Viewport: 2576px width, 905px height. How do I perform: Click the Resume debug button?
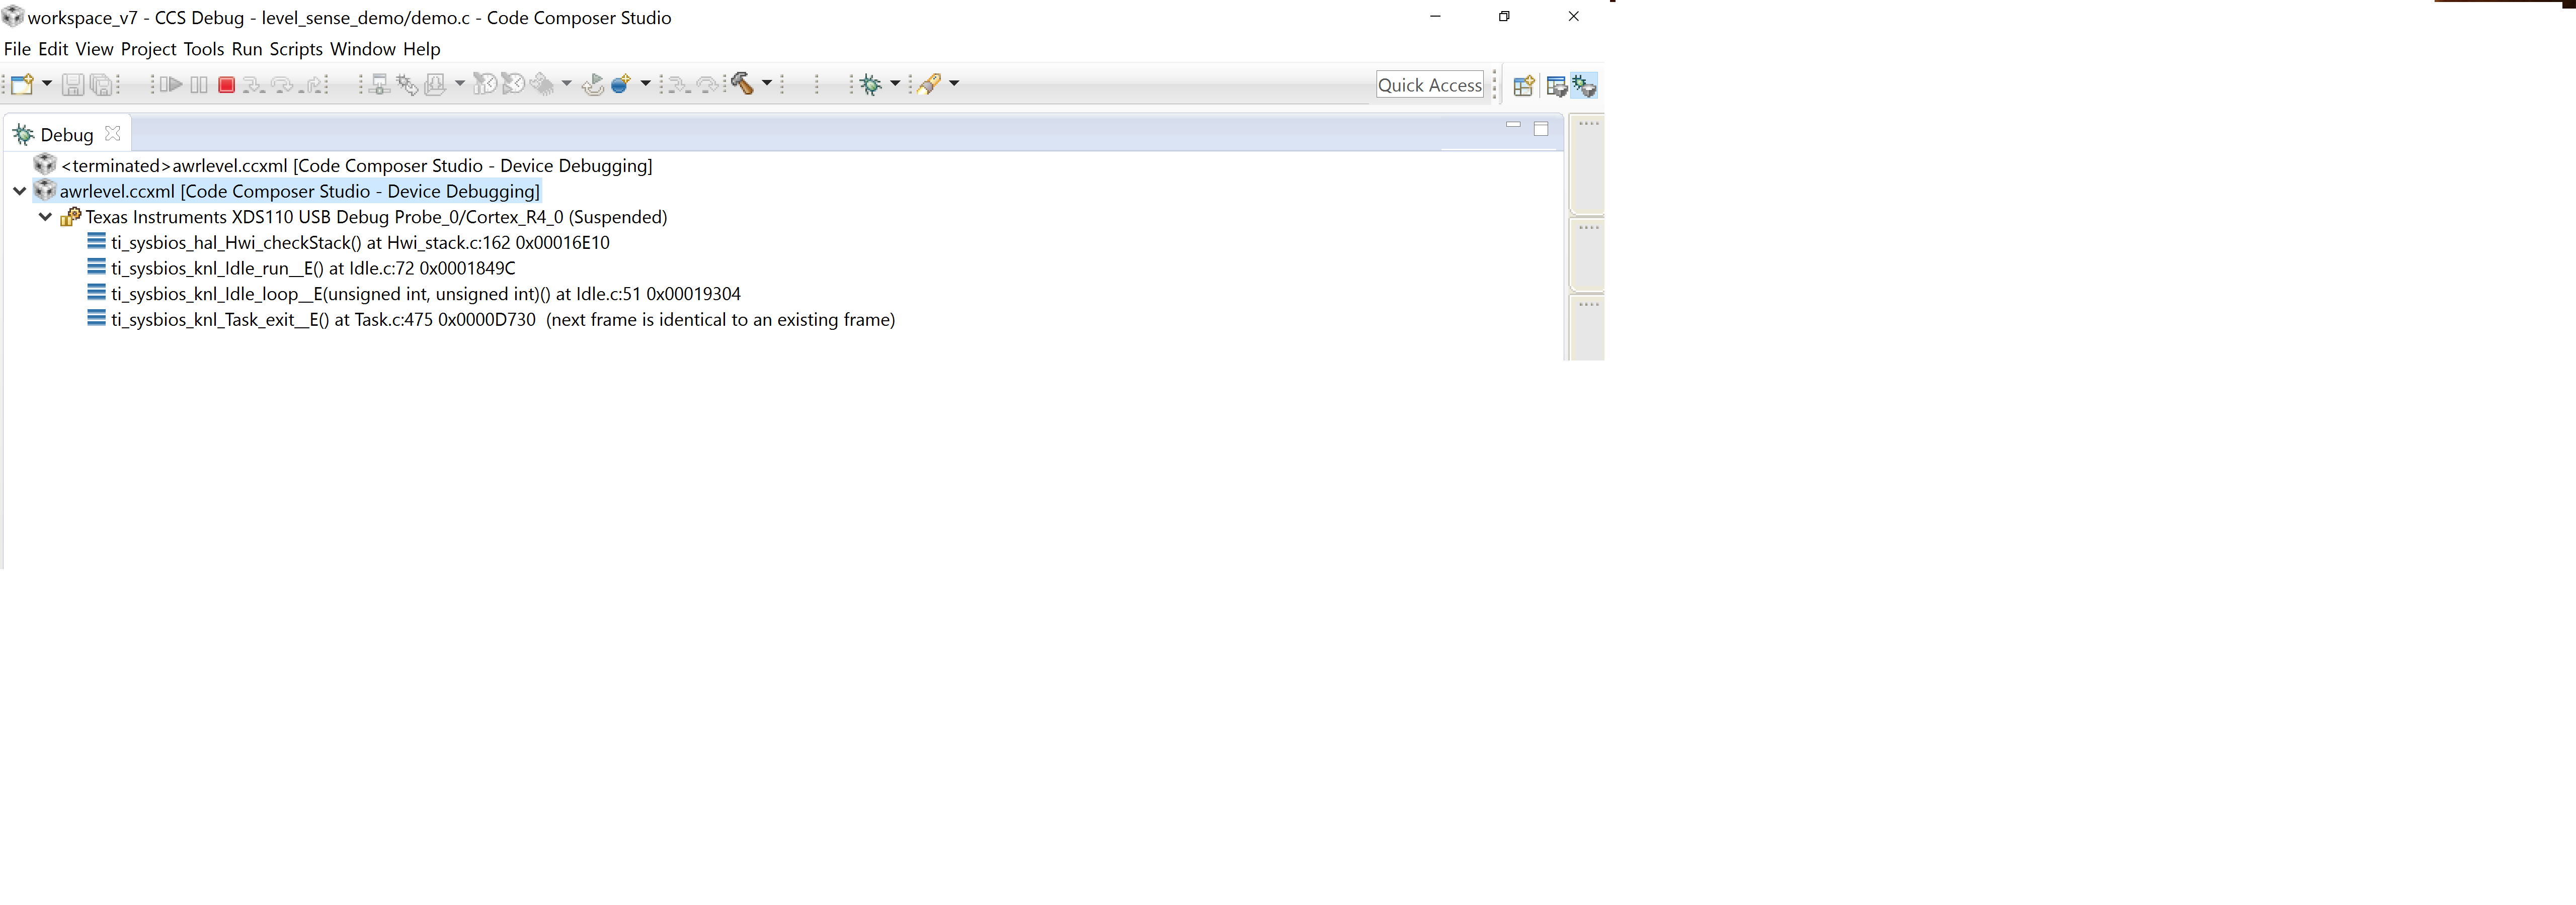point(171,85)
